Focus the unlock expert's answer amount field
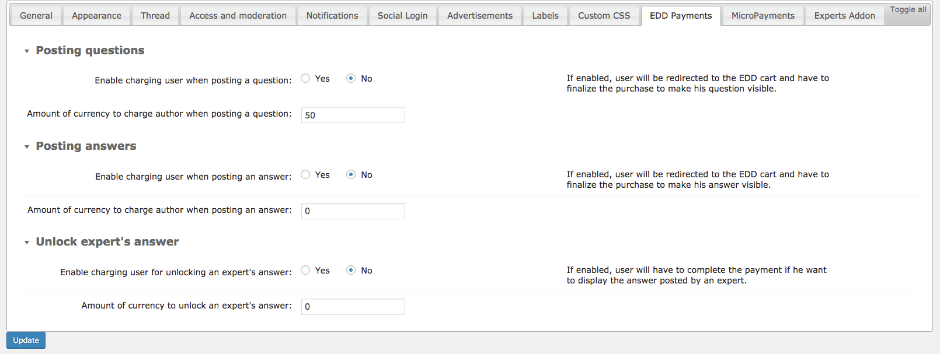 tap(353, 307)
